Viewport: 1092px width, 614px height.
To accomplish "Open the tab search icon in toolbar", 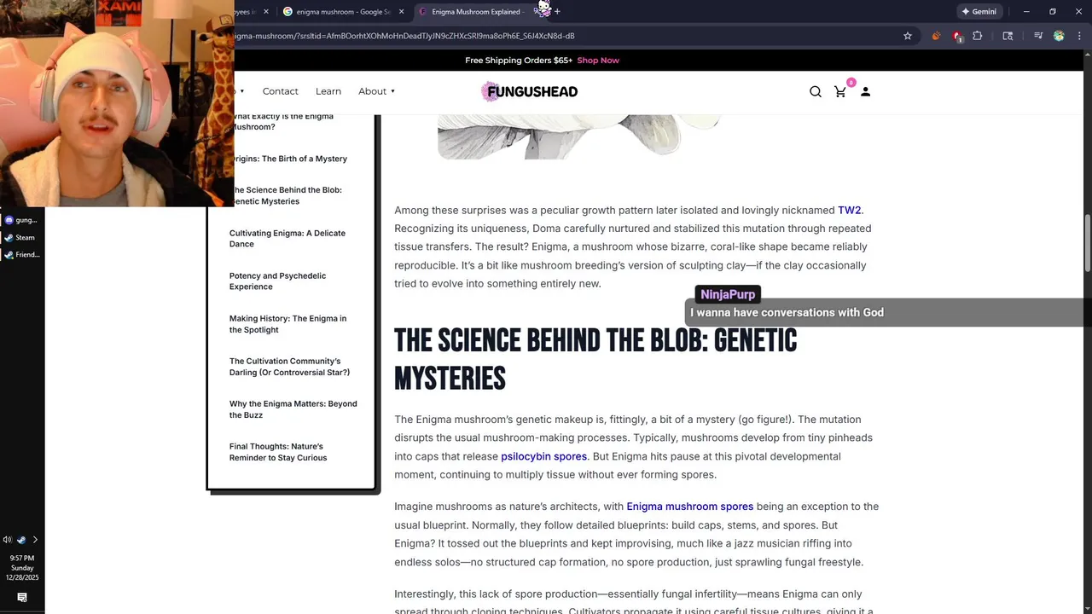I will 1008,36.
